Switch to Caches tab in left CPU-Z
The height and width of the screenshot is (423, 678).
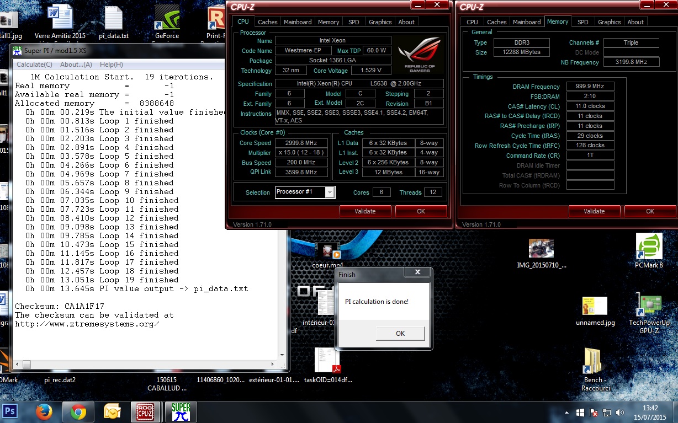point(268,22)
